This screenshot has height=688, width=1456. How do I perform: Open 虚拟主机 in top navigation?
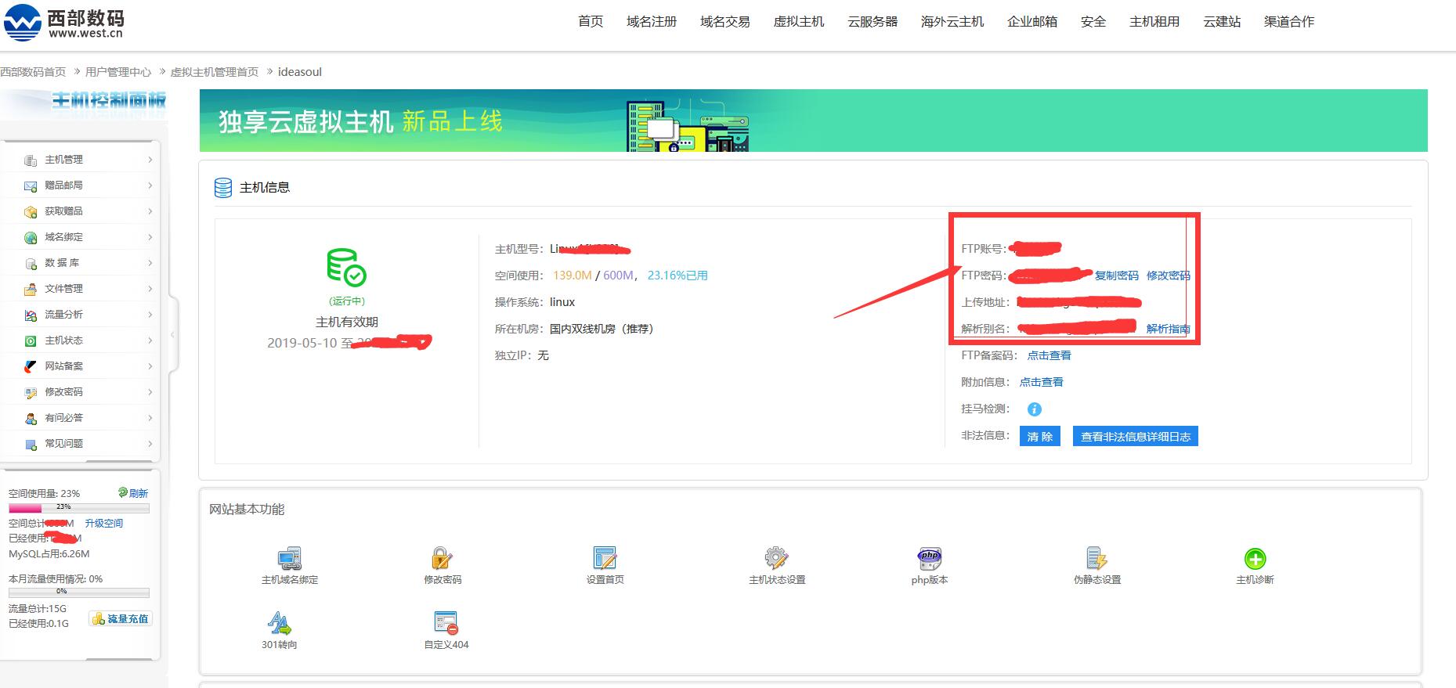(799, 22)
